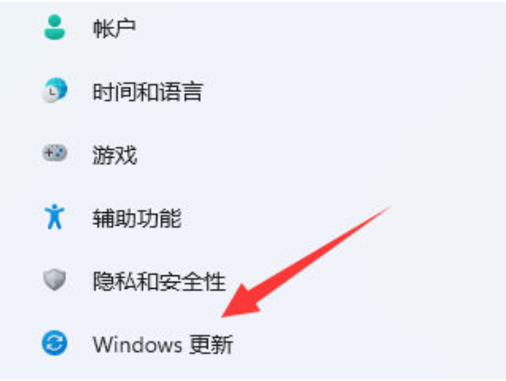
Task: Click the clock and globe Time icon
Action: pyautogui.click(x=54, y=90)
